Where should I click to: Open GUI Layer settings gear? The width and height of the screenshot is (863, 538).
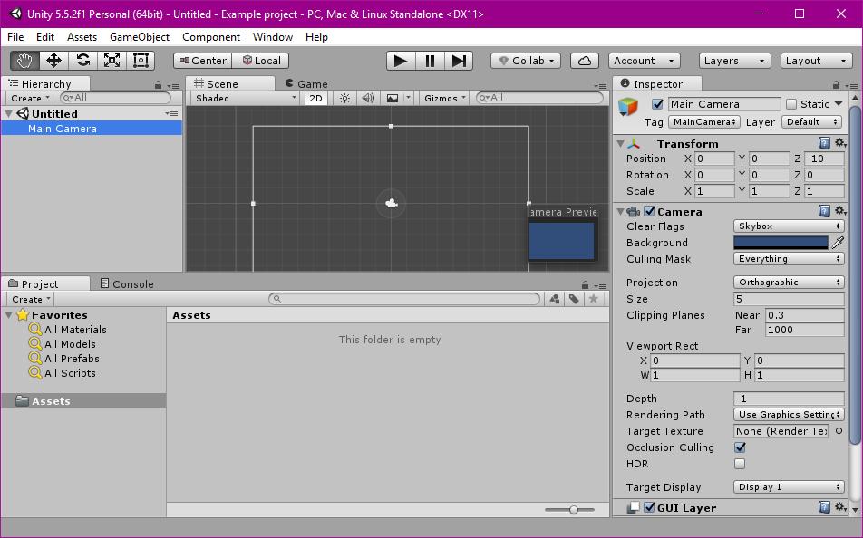point(839,507)
